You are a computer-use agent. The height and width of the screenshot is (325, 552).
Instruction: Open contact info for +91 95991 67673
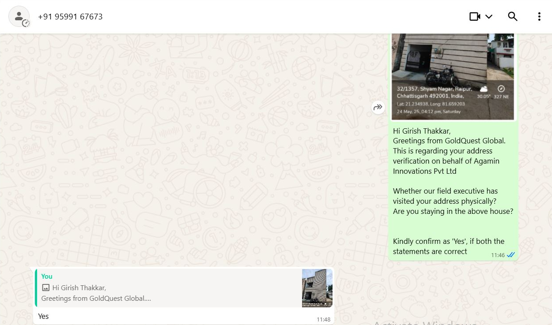70,17
